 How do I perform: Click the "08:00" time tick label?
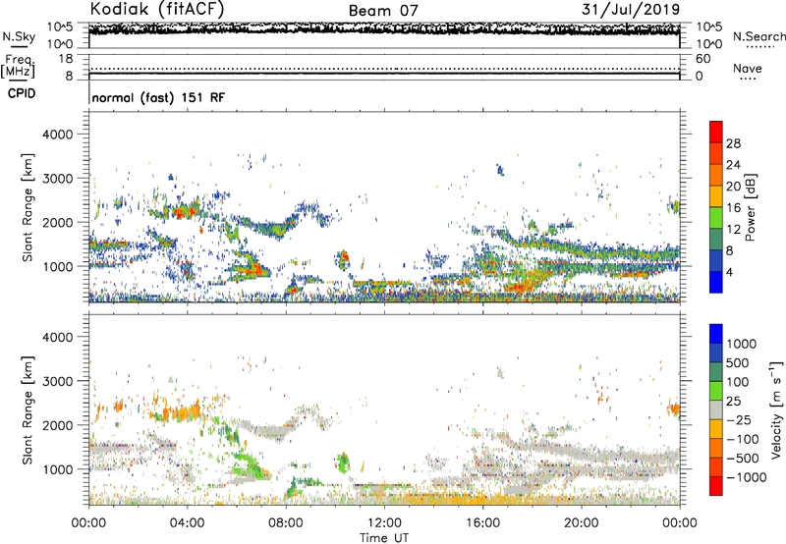[285, 523]
